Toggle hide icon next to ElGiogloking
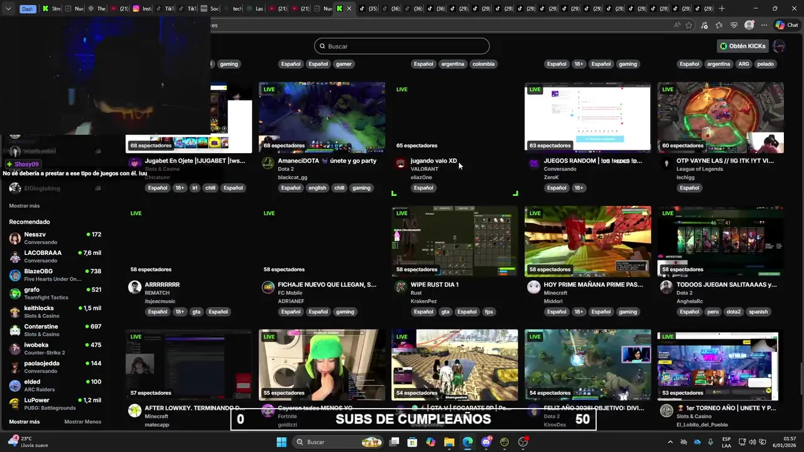Image resolution: width=804 pixels, height=452 pixels. click(x=97, y=188)
